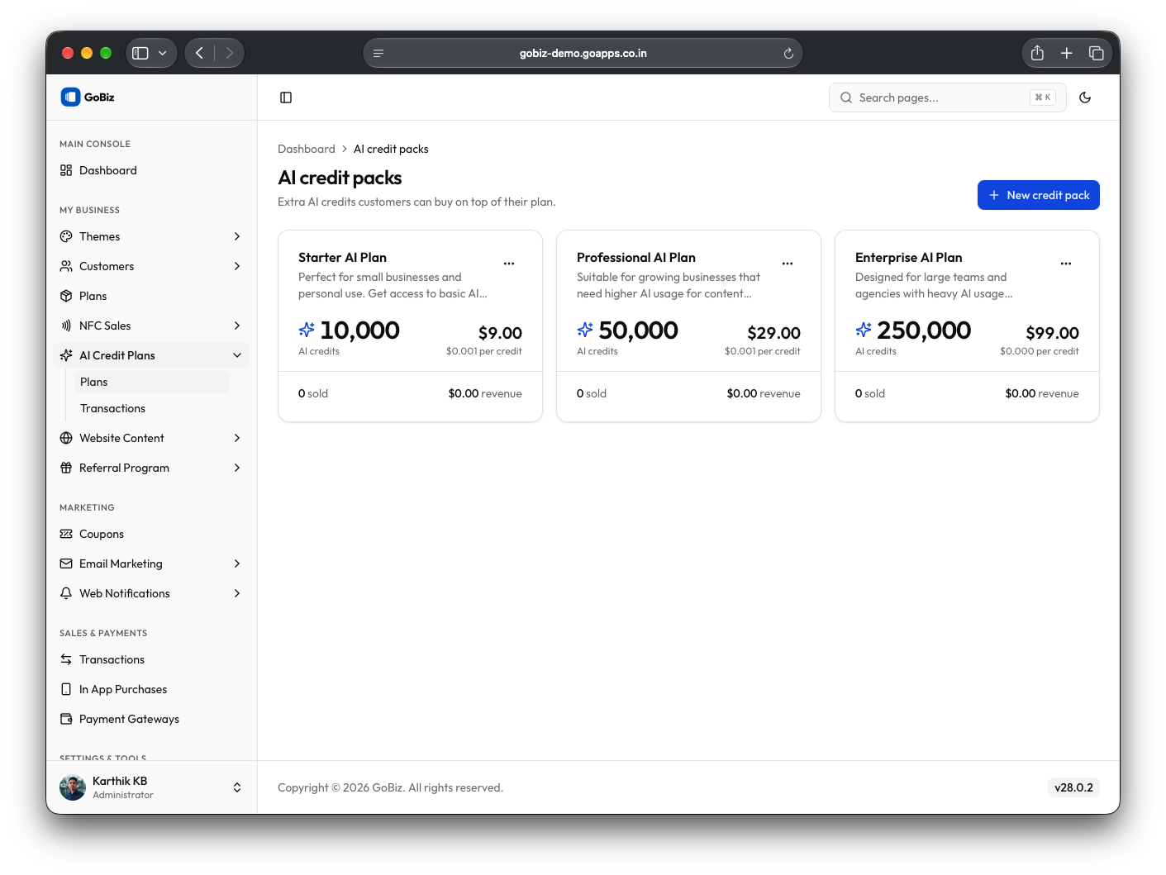
Task: Click the Web Notifications bell icon
Action: coord(66,593)
